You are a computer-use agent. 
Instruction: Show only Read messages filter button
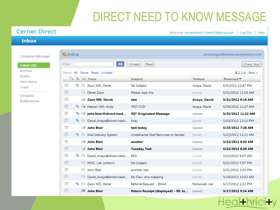150,64
